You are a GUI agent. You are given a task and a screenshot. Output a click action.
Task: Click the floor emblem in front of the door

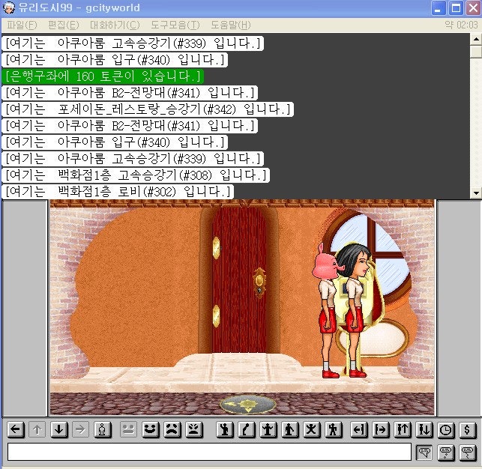[x=247, y=405]
